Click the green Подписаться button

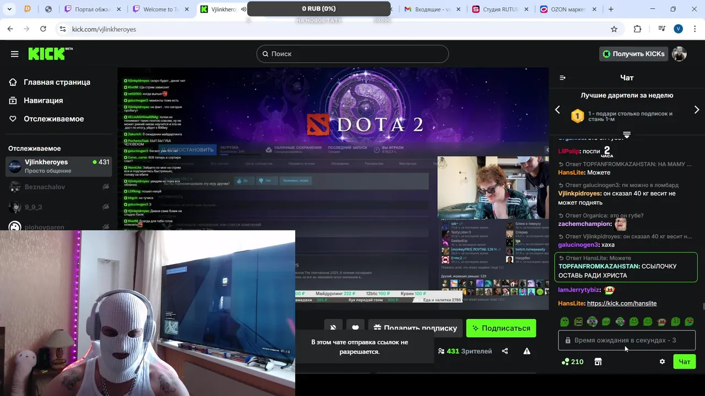pyautogui.click(x=501, y=328)
